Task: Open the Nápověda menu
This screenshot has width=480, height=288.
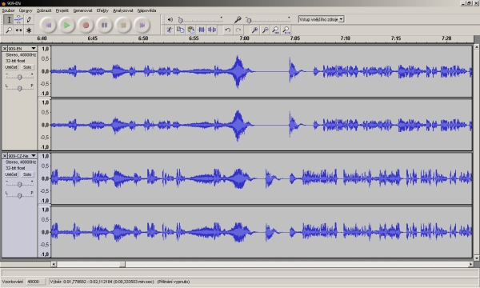Action: [147, 10]
